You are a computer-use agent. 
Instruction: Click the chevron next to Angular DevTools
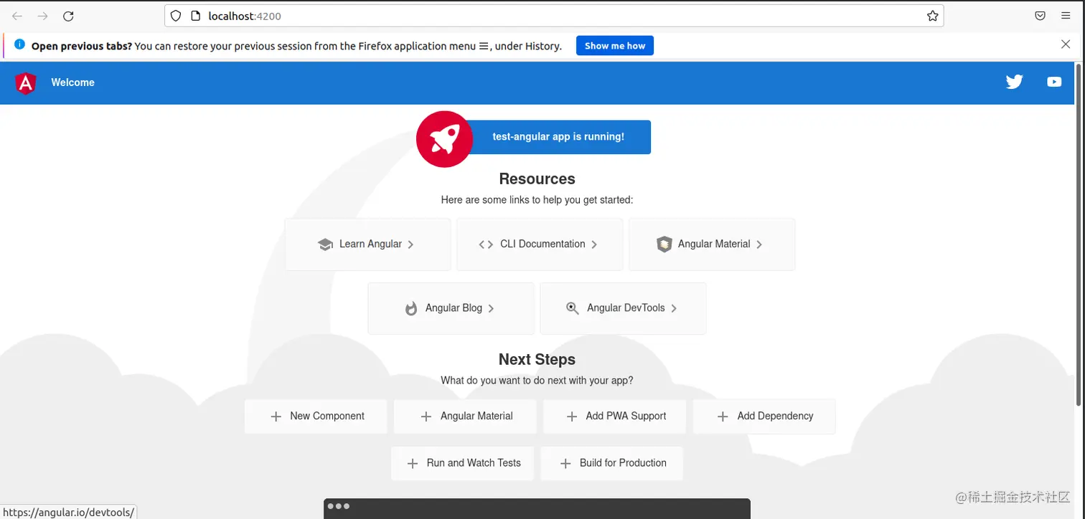[674, 308]
